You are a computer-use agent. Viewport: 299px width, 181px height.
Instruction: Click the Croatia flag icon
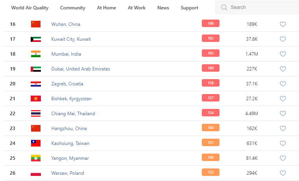tap(36, 84)
